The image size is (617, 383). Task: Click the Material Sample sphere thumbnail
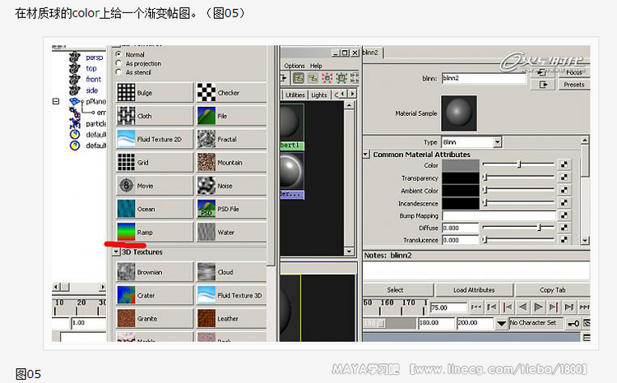459,113
